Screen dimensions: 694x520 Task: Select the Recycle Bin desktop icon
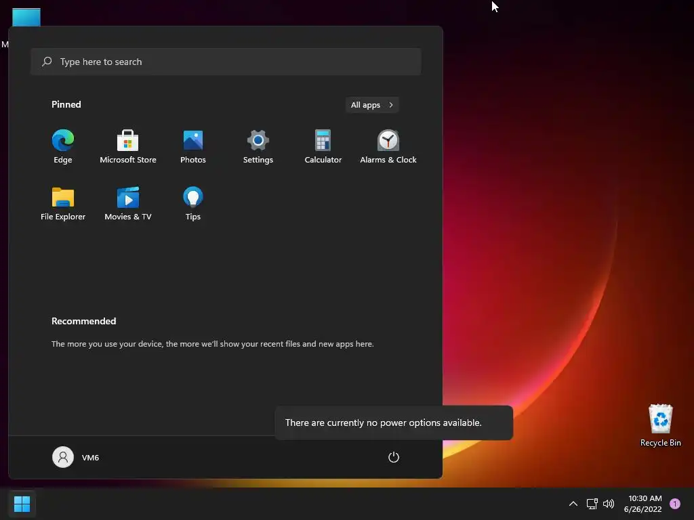click(660, 425)
